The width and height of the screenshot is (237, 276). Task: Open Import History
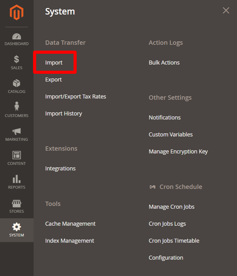click(x=64, y=114)
